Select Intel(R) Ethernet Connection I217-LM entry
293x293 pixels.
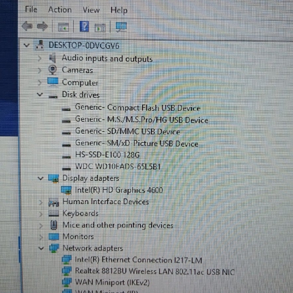coord(138,260)
